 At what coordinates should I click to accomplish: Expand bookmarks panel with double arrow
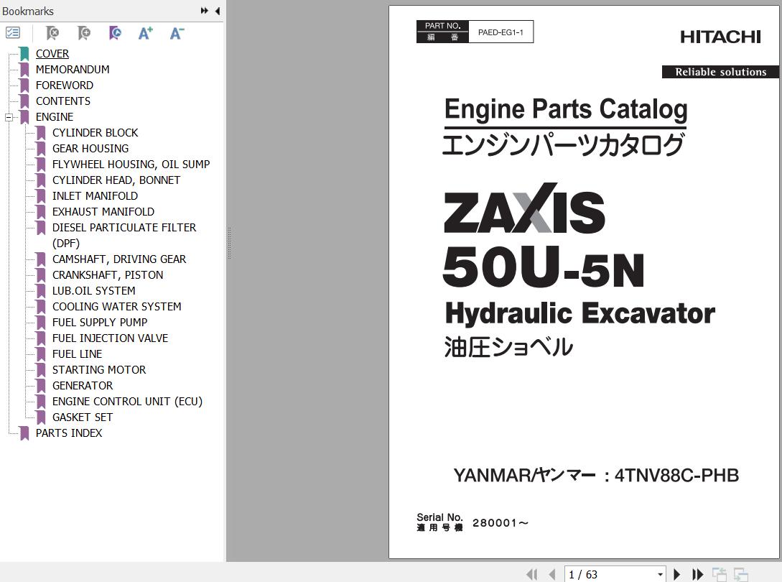(x=205, y=11)
